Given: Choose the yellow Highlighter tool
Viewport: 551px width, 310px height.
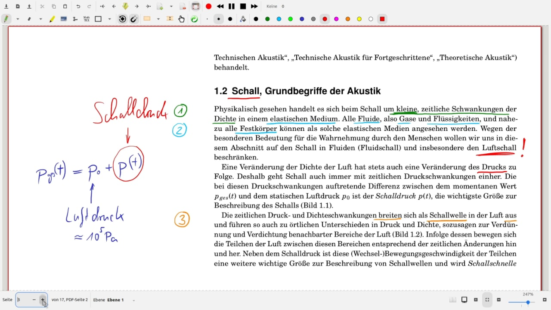Looking at the screenshot, I should 52,19.
